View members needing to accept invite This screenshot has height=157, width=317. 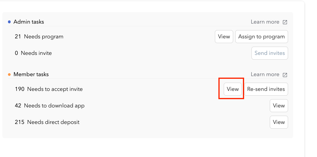(233, 89)
